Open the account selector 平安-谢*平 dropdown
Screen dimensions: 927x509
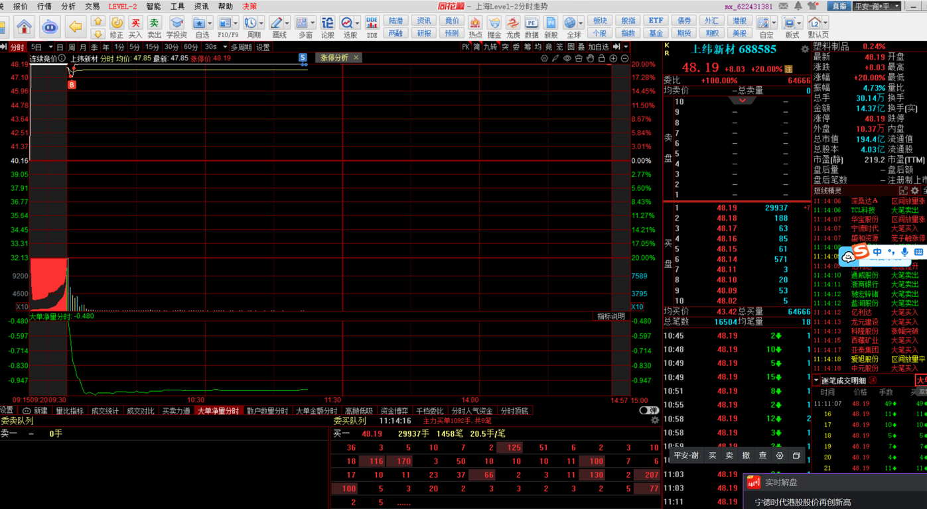point(876,6)
